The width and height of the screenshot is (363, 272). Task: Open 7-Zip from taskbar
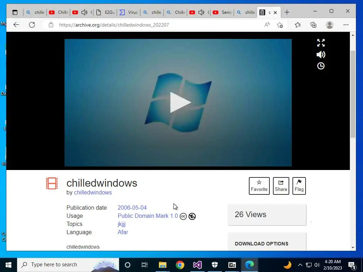pos(232,265)
